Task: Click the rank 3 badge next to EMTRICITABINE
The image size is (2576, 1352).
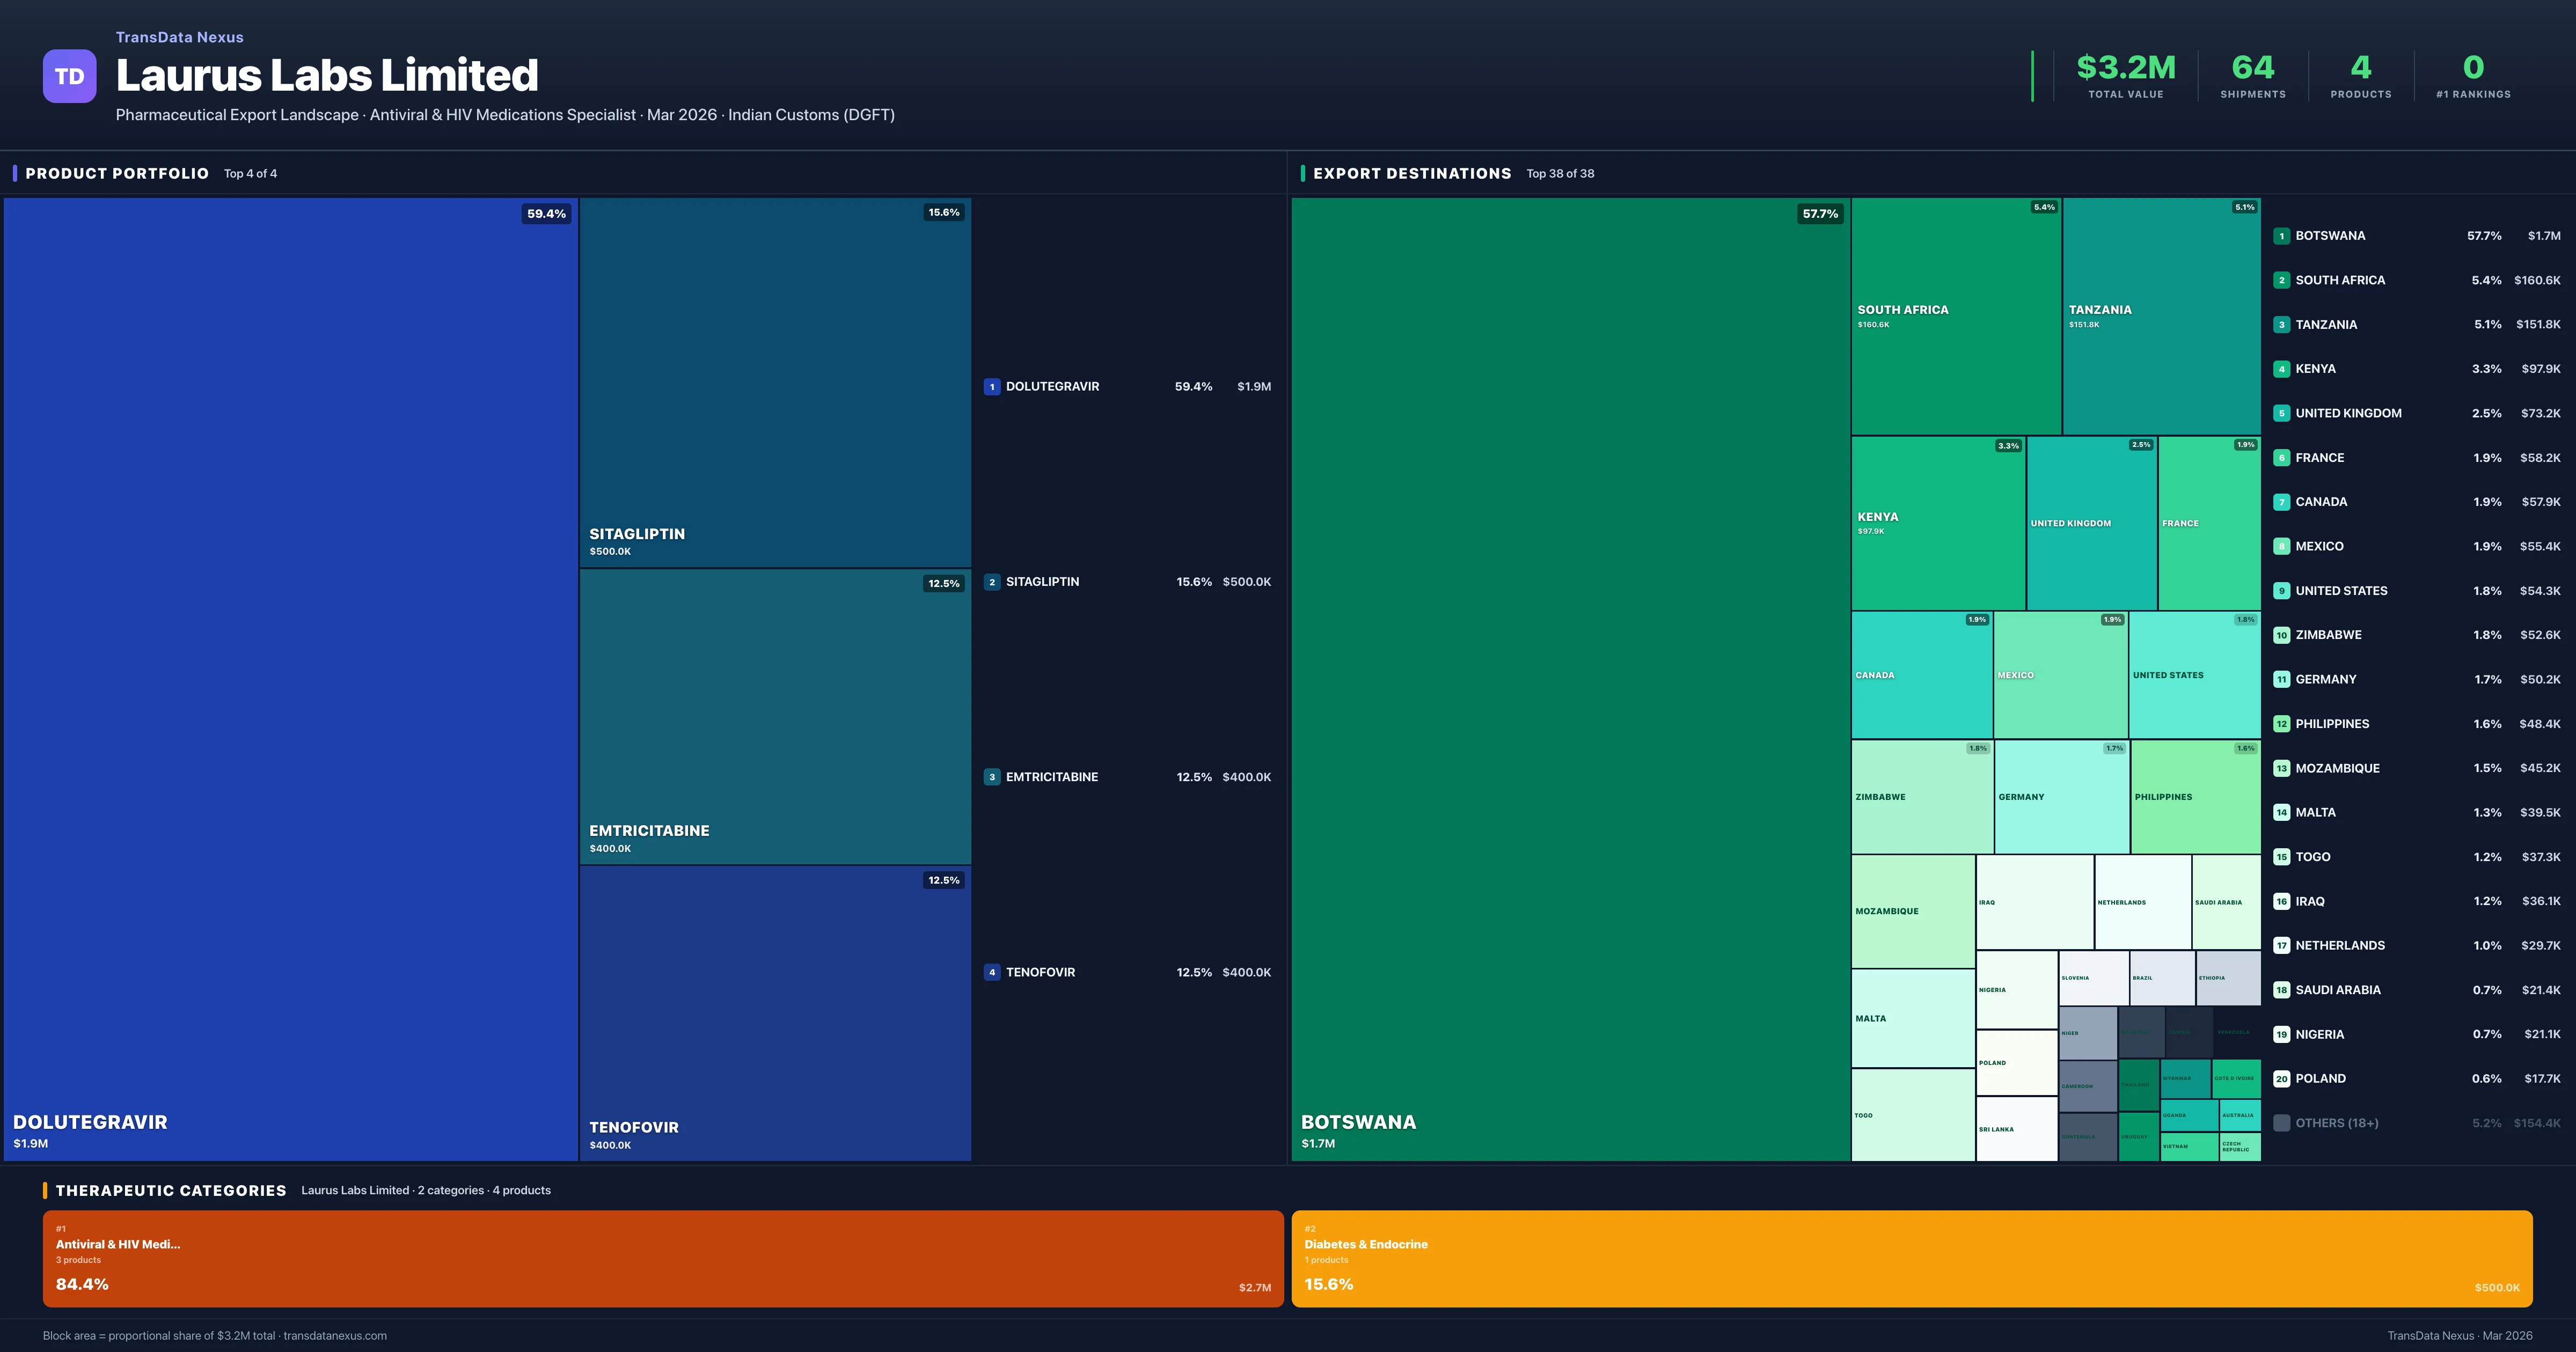Action: coord(992,776)
